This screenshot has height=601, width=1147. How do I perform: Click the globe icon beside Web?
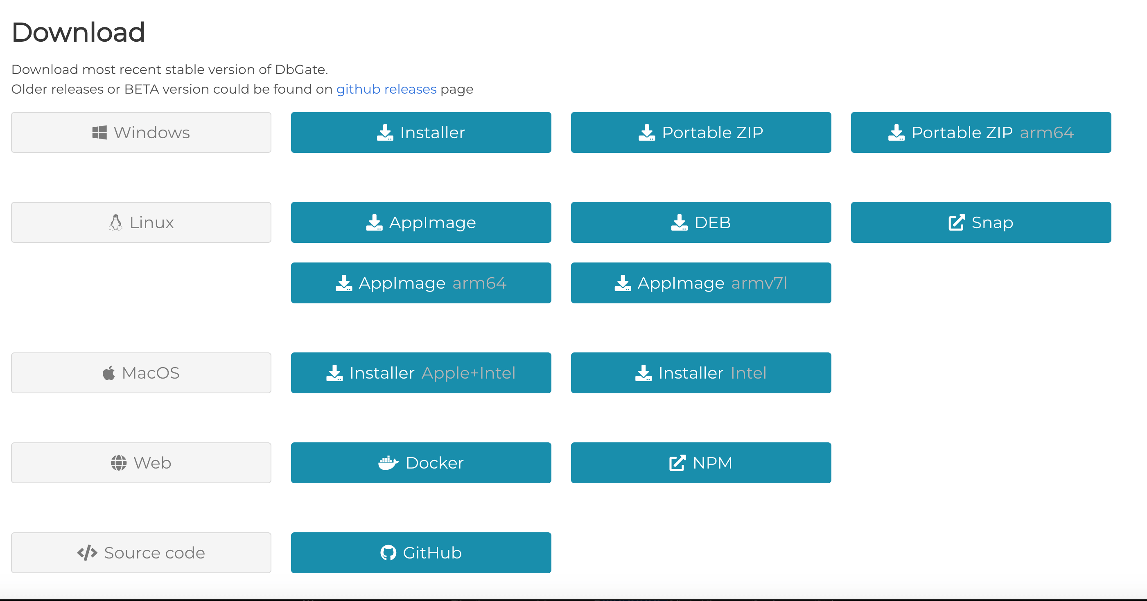(118, 463)
